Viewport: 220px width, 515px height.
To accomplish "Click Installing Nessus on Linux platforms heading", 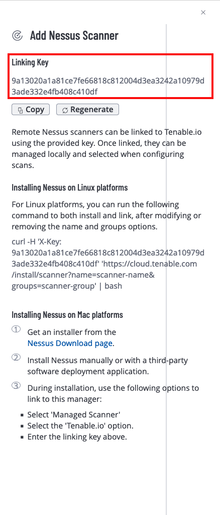I will tap(69, 188).
